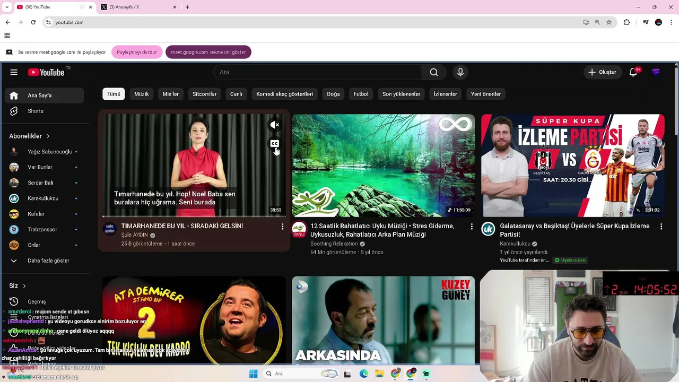
Task: Go back with browser back arrow
Action: coord(7,22)
